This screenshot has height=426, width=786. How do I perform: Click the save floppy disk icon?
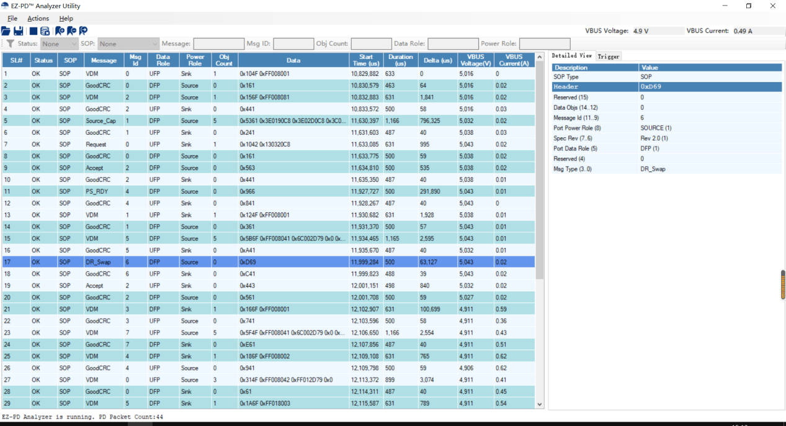click(18, 31)
